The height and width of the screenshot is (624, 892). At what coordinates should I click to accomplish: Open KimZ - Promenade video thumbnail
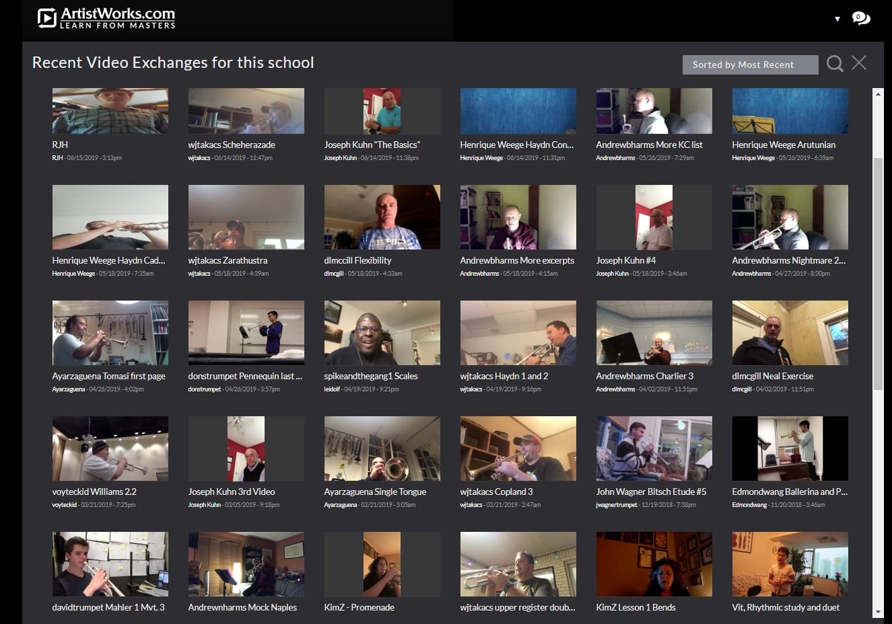[382, 564]
